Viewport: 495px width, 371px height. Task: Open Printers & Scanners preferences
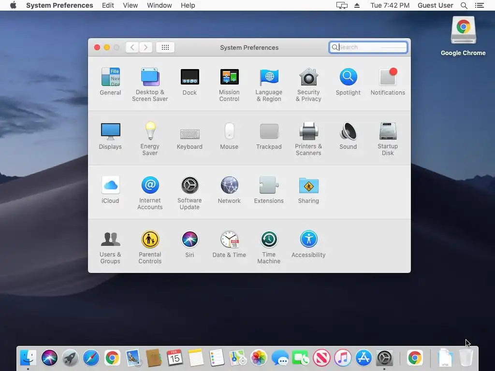308,139
